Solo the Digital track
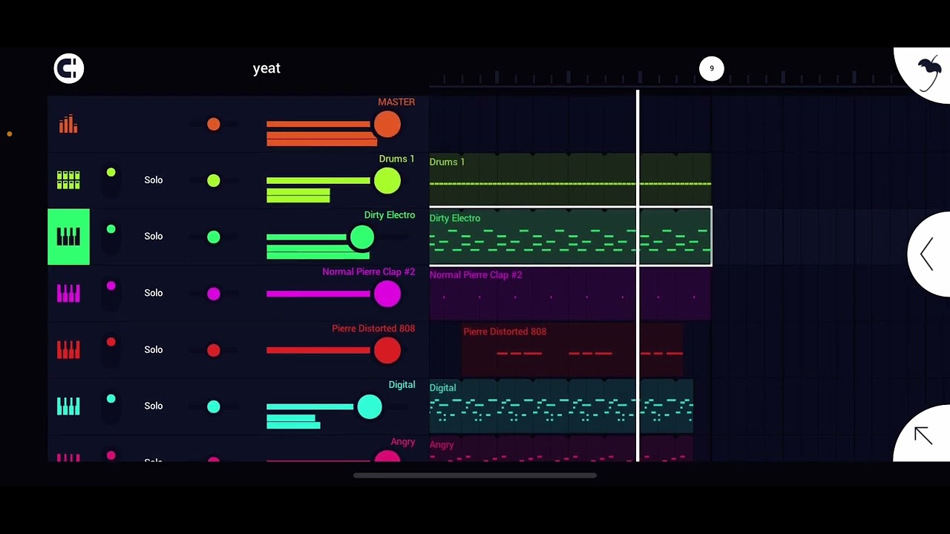 pyautogui.click(x=154, y=406)
